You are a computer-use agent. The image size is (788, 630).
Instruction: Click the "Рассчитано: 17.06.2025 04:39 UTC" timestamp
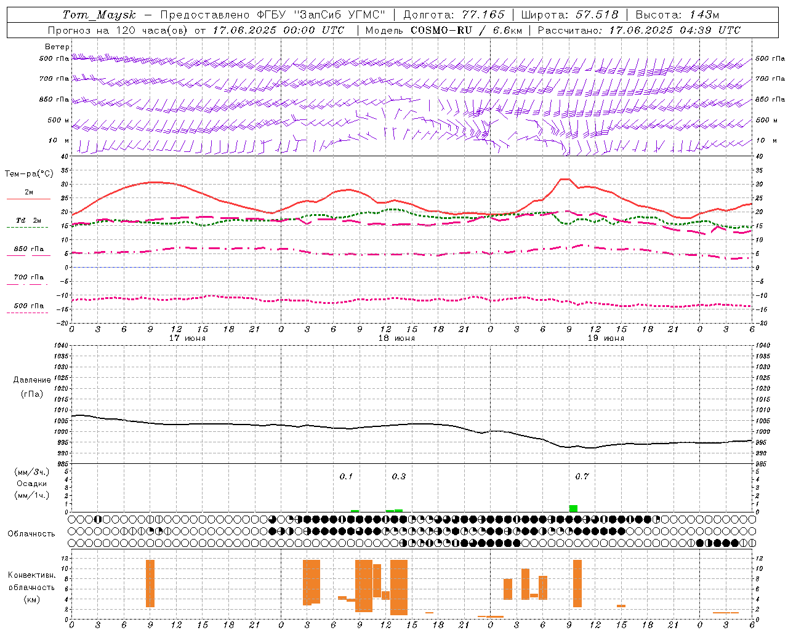[x=639, y=30]
